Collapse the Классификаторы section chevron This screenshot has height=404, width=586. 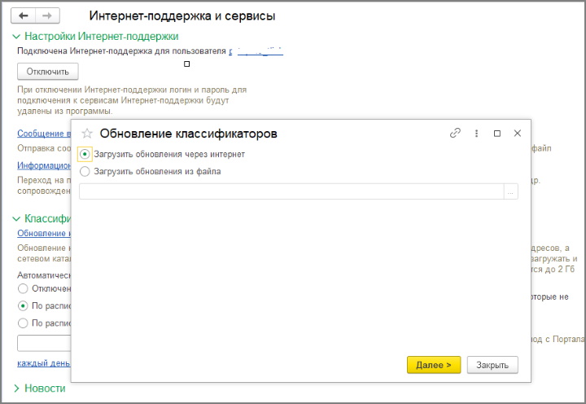[x=15, y=219]
